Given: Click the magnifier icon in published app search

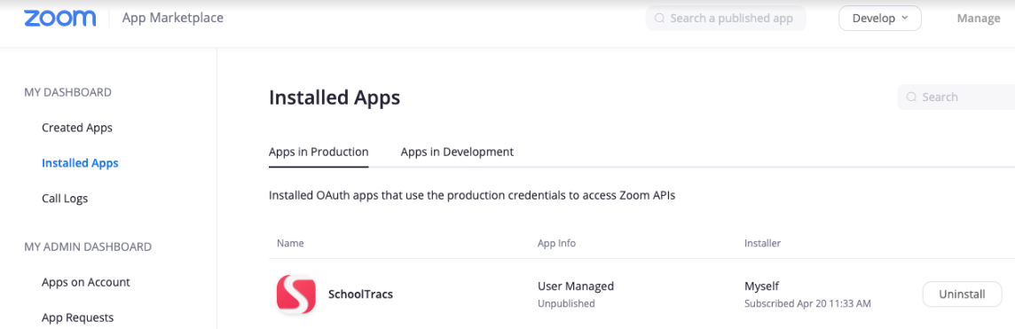Looking at the screenshot, I should click(x=659, y=18).
